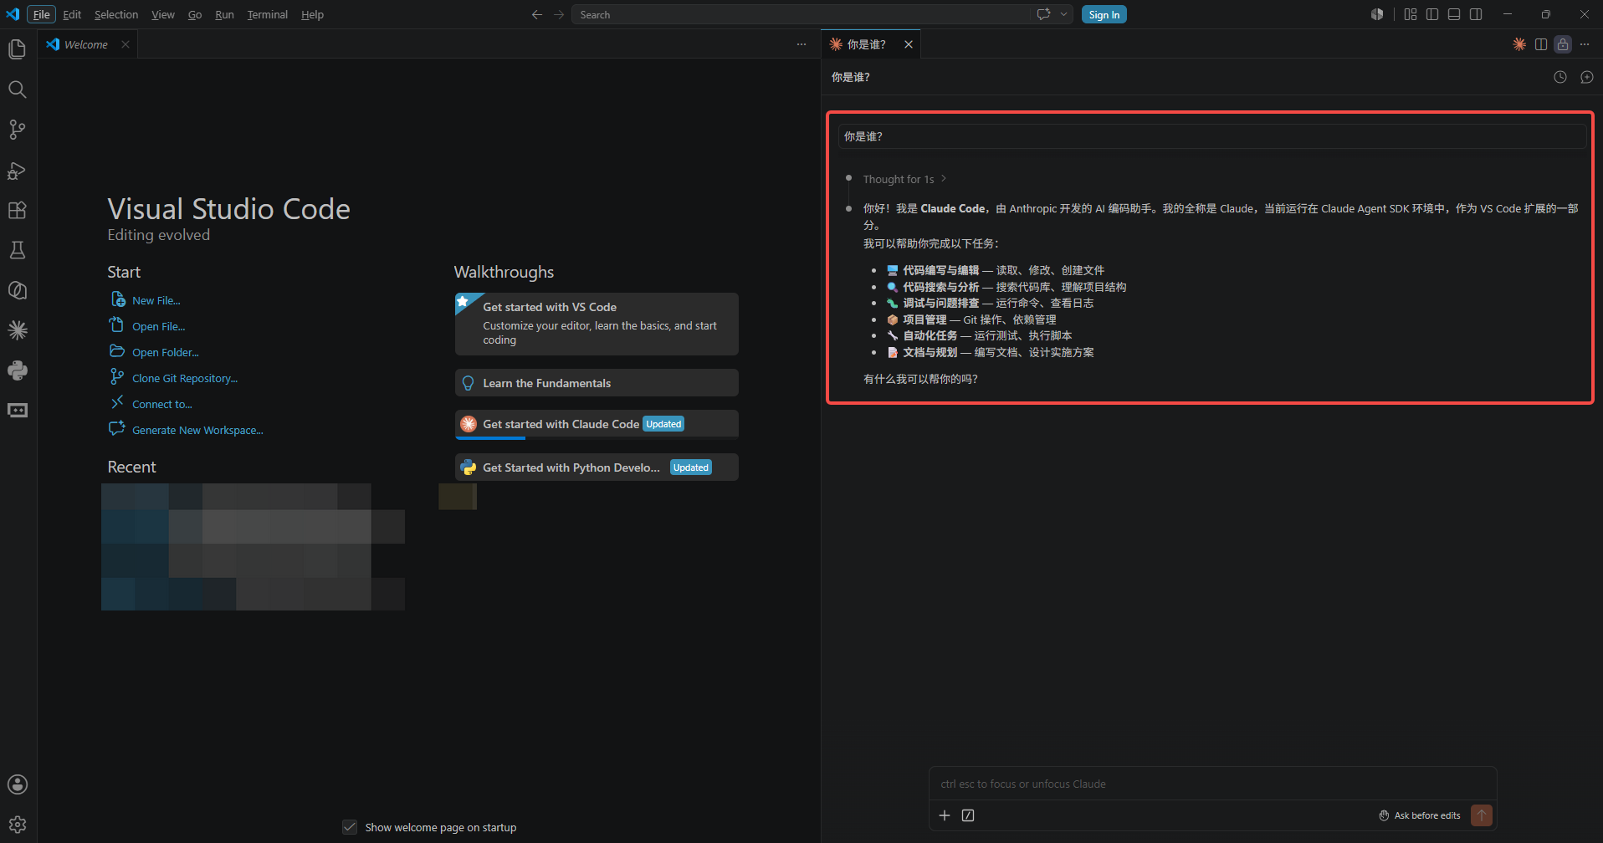Screen dimensions: 1603x843
Task: Open More Actions menu in Claude editor group
Action: [1585, 44]
